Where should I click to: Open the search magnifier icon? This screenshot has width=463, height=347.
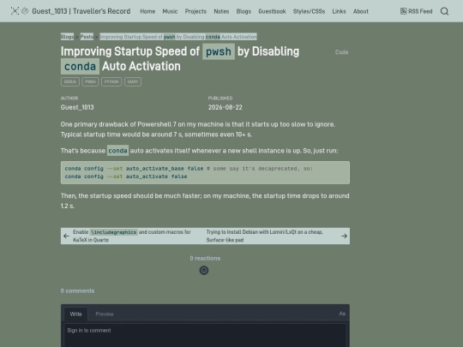(x=444, y=11)
